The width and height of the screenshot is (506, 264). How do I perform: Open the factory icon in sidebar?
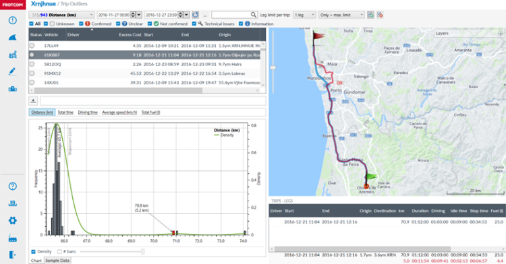(x=13, y=238)
